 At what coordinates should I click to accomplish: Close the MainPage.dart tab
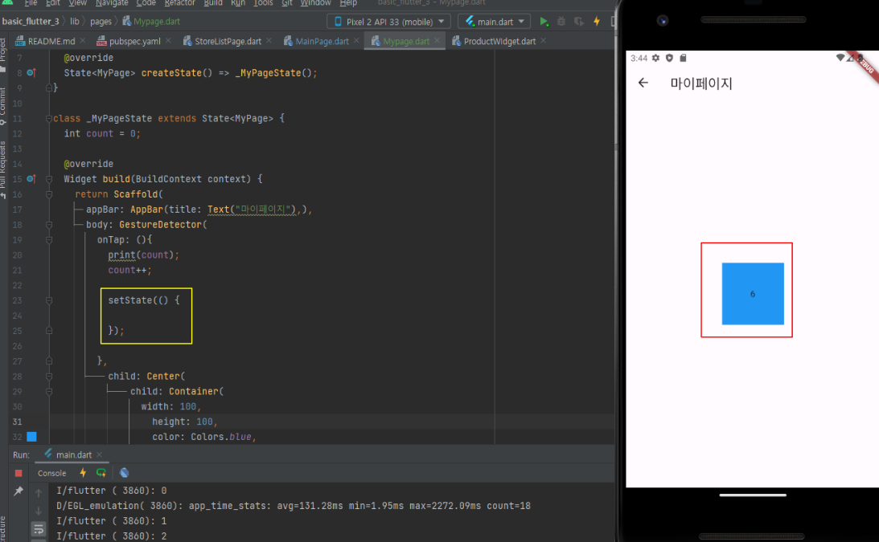[356, 41]
